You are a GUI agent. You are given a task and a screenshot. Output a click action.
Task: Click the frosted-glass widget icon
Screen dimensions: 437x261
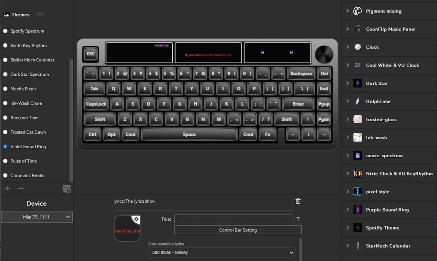(358, 119)
